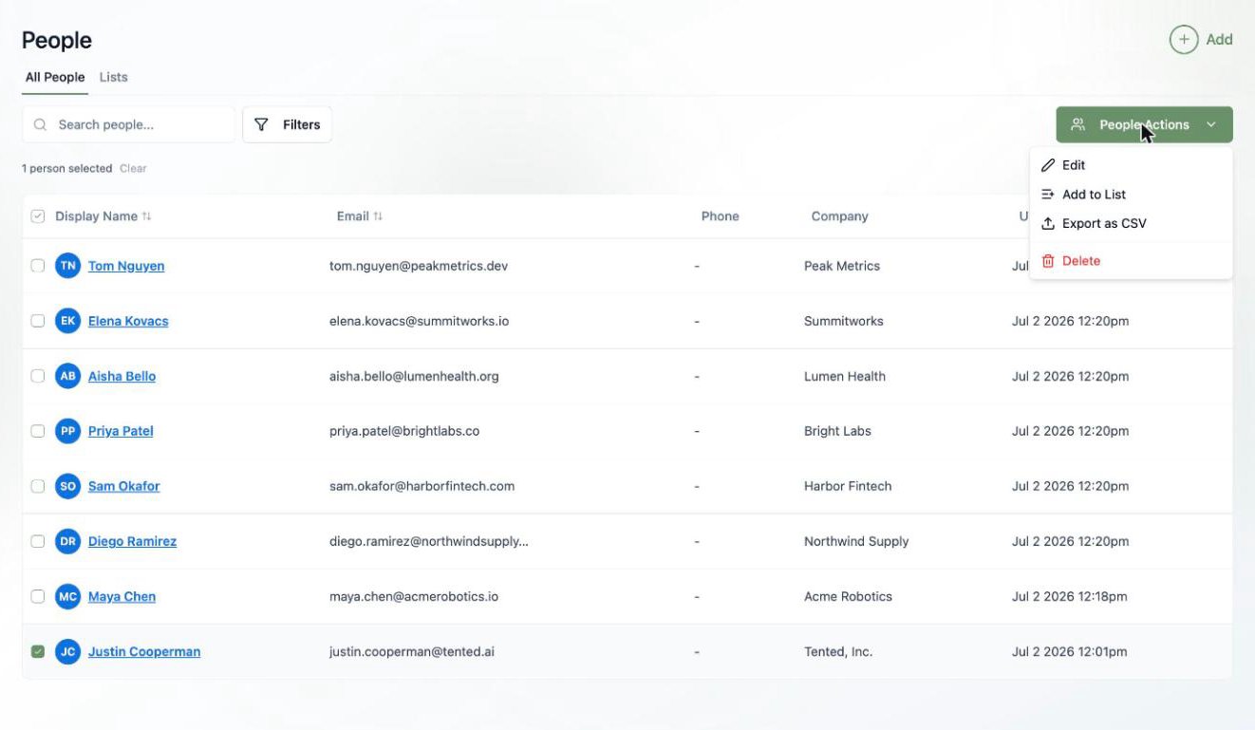Click company cell Lumen Health
The height and width of the screenshot is (730, 1255).
[x=845, y=376]
